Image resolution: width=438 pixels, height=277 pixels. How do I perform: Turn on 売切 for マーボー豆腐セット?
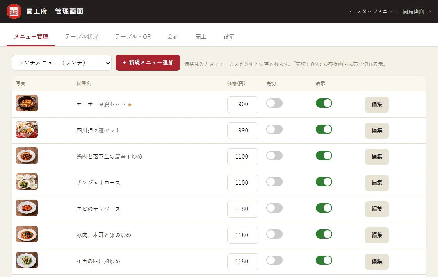(274, 103)
